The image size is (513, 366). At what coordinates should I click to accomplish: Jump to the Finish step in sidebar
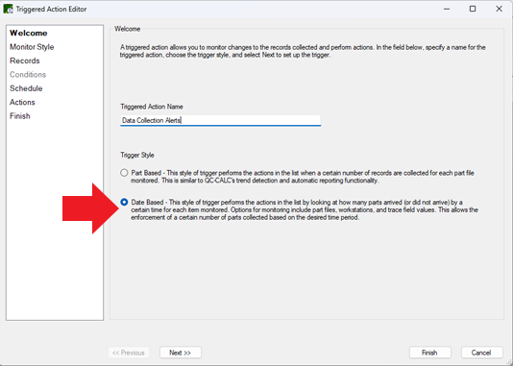pos(20,116)
